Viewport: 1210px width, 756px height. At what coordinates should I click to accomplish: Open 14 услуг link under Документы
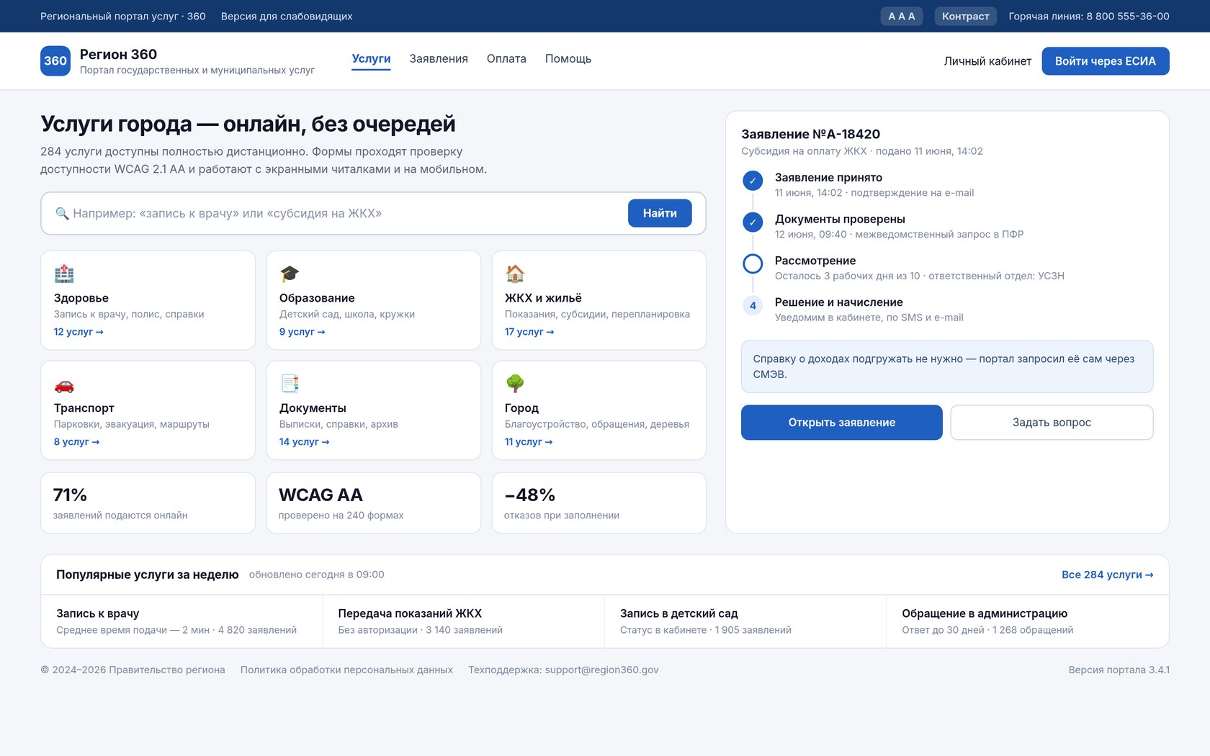pyautogui.click(x=304, y=442)
